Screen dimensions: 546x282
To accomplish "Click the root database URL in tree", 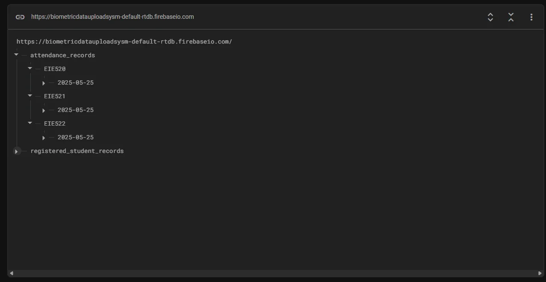I will pos(124,41).
